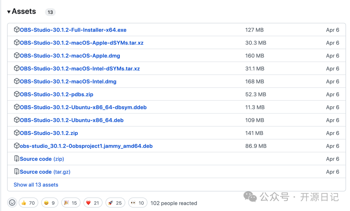Click the 141 MB size value
Viewport: 350px width, 211px height.
[254, 133]
